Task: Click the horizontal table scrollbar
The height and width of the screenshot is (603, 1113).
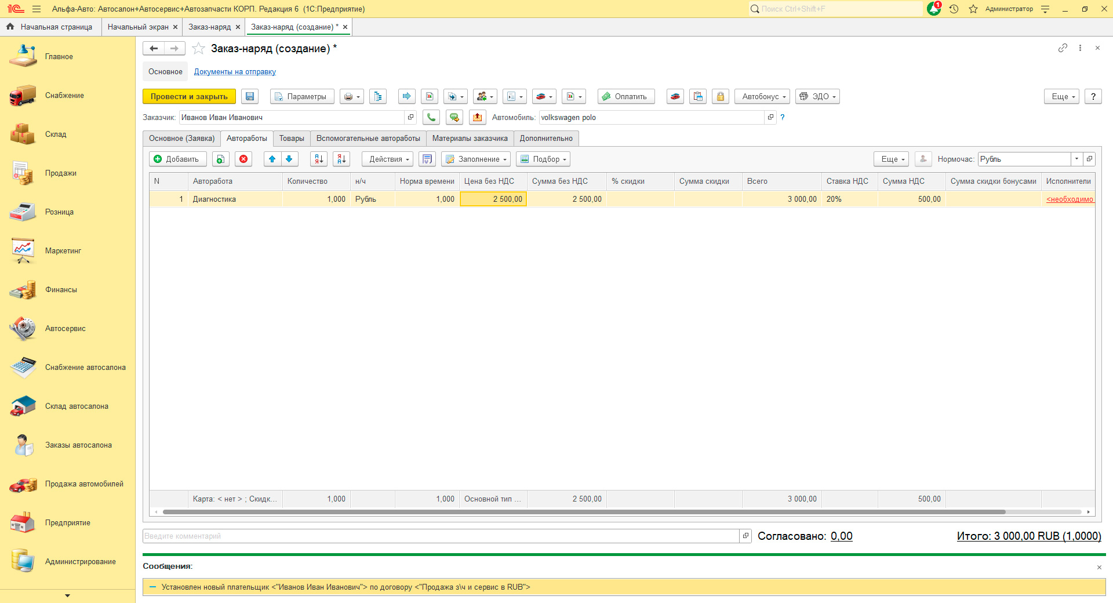Action: pos(584,512)
